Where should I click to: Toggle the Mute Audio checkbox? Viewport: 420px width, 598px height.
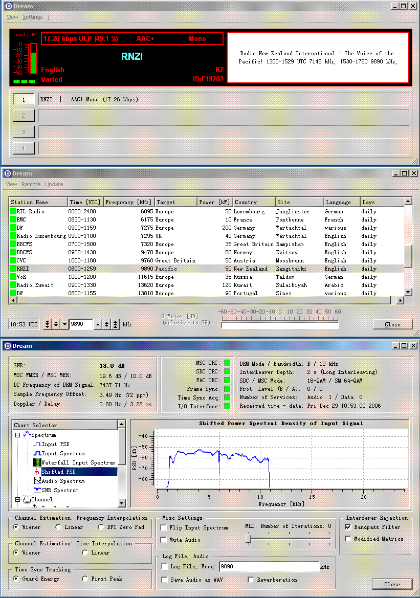point(164,540)
